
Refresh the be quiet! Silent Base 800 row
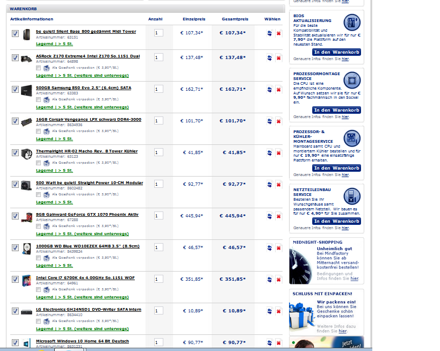tap(269, 33)
